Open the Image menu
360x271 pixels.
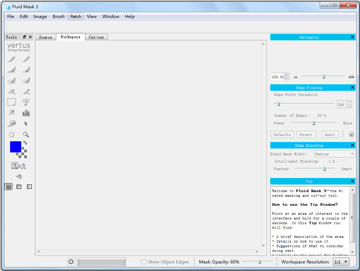tap(40, 17)
